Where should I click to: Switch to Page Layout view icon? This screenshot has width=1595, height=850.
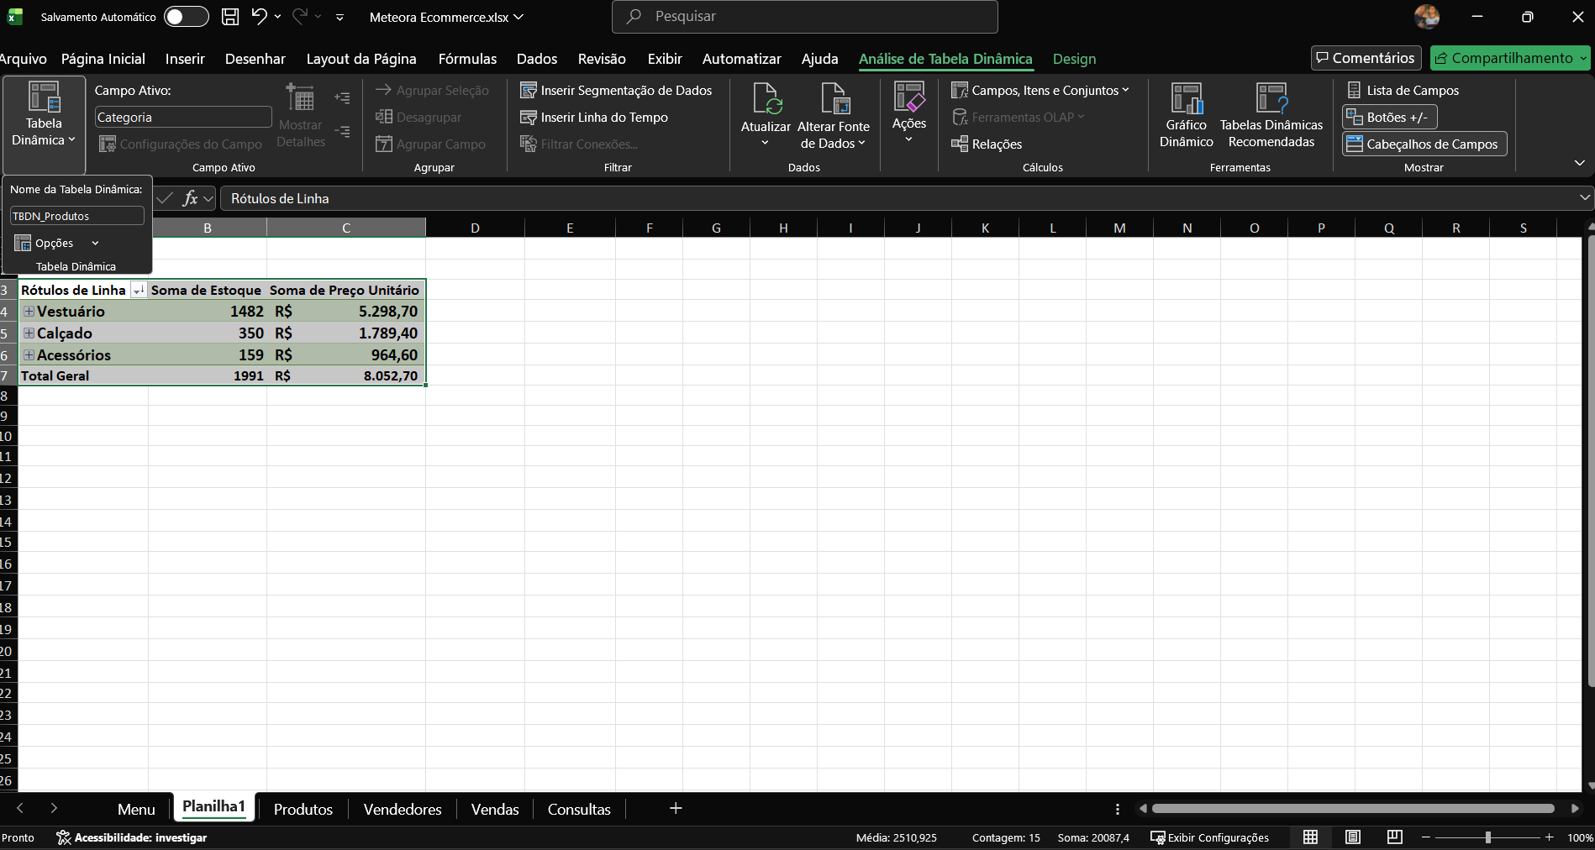tap(1353, 837)
